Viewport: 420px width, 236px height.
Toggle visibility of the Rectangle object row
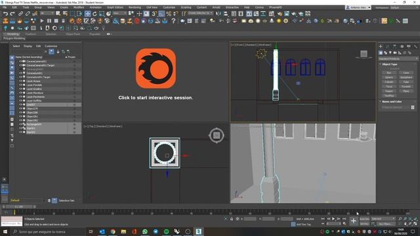coord(20,125)
